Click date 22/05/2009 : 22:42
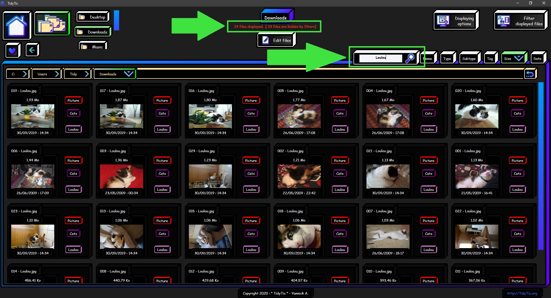 click(299, 193)
